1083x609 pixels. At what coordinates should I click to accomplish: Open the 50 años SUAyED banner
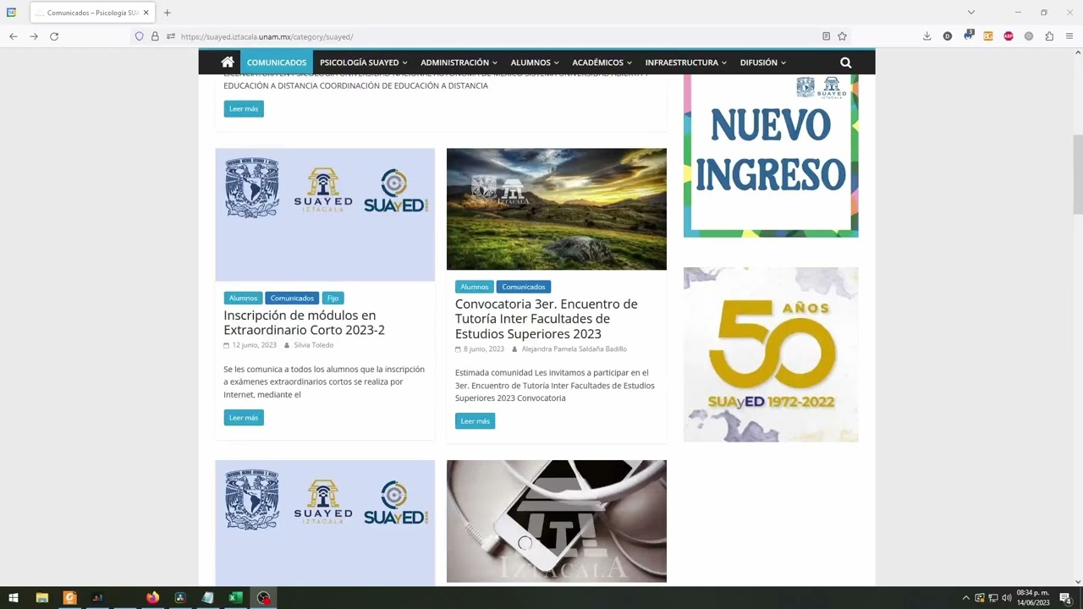(x=771, y=354)
